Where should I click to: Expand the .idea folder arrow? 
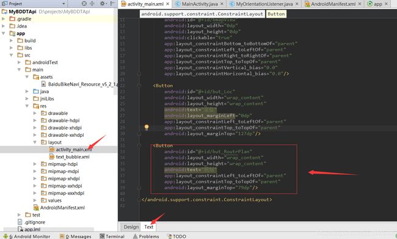click(3, 26)
